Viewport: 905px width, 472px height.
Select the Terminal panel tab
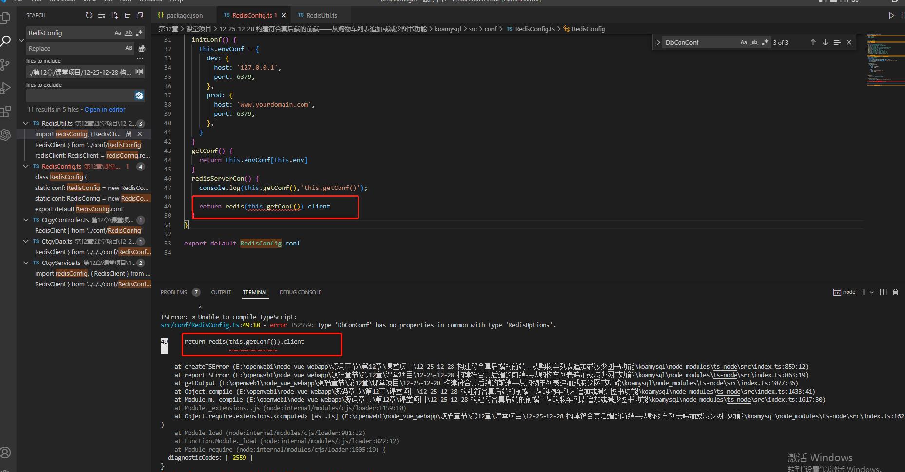[x=255, y=292]
